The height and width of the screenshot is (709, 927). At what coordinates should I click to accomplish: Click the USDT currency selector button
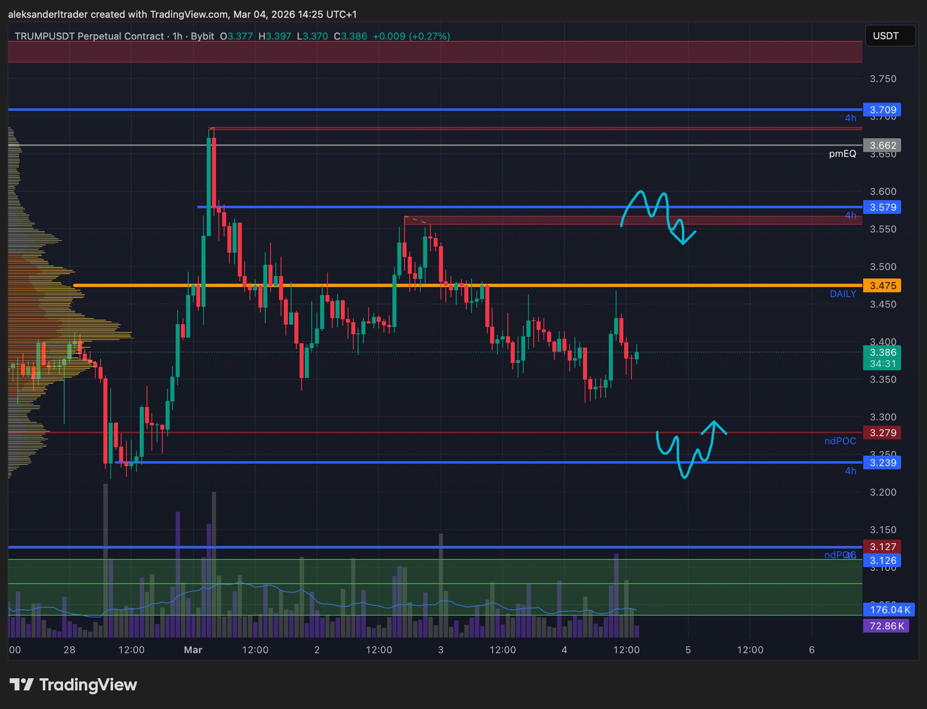click(x=890, y=36)
